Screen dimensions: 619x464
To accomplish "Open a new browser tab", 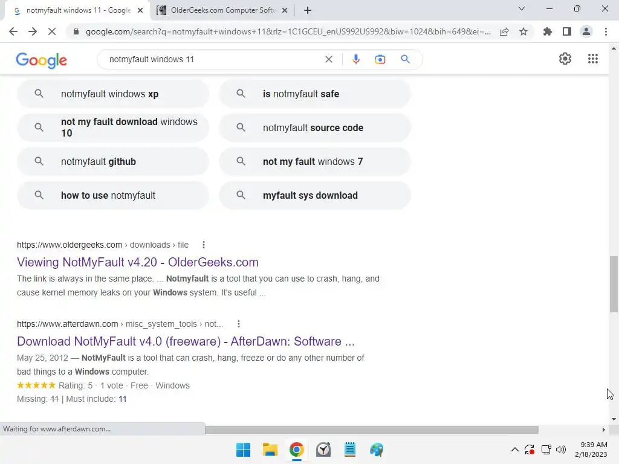I will click(308, 11).
